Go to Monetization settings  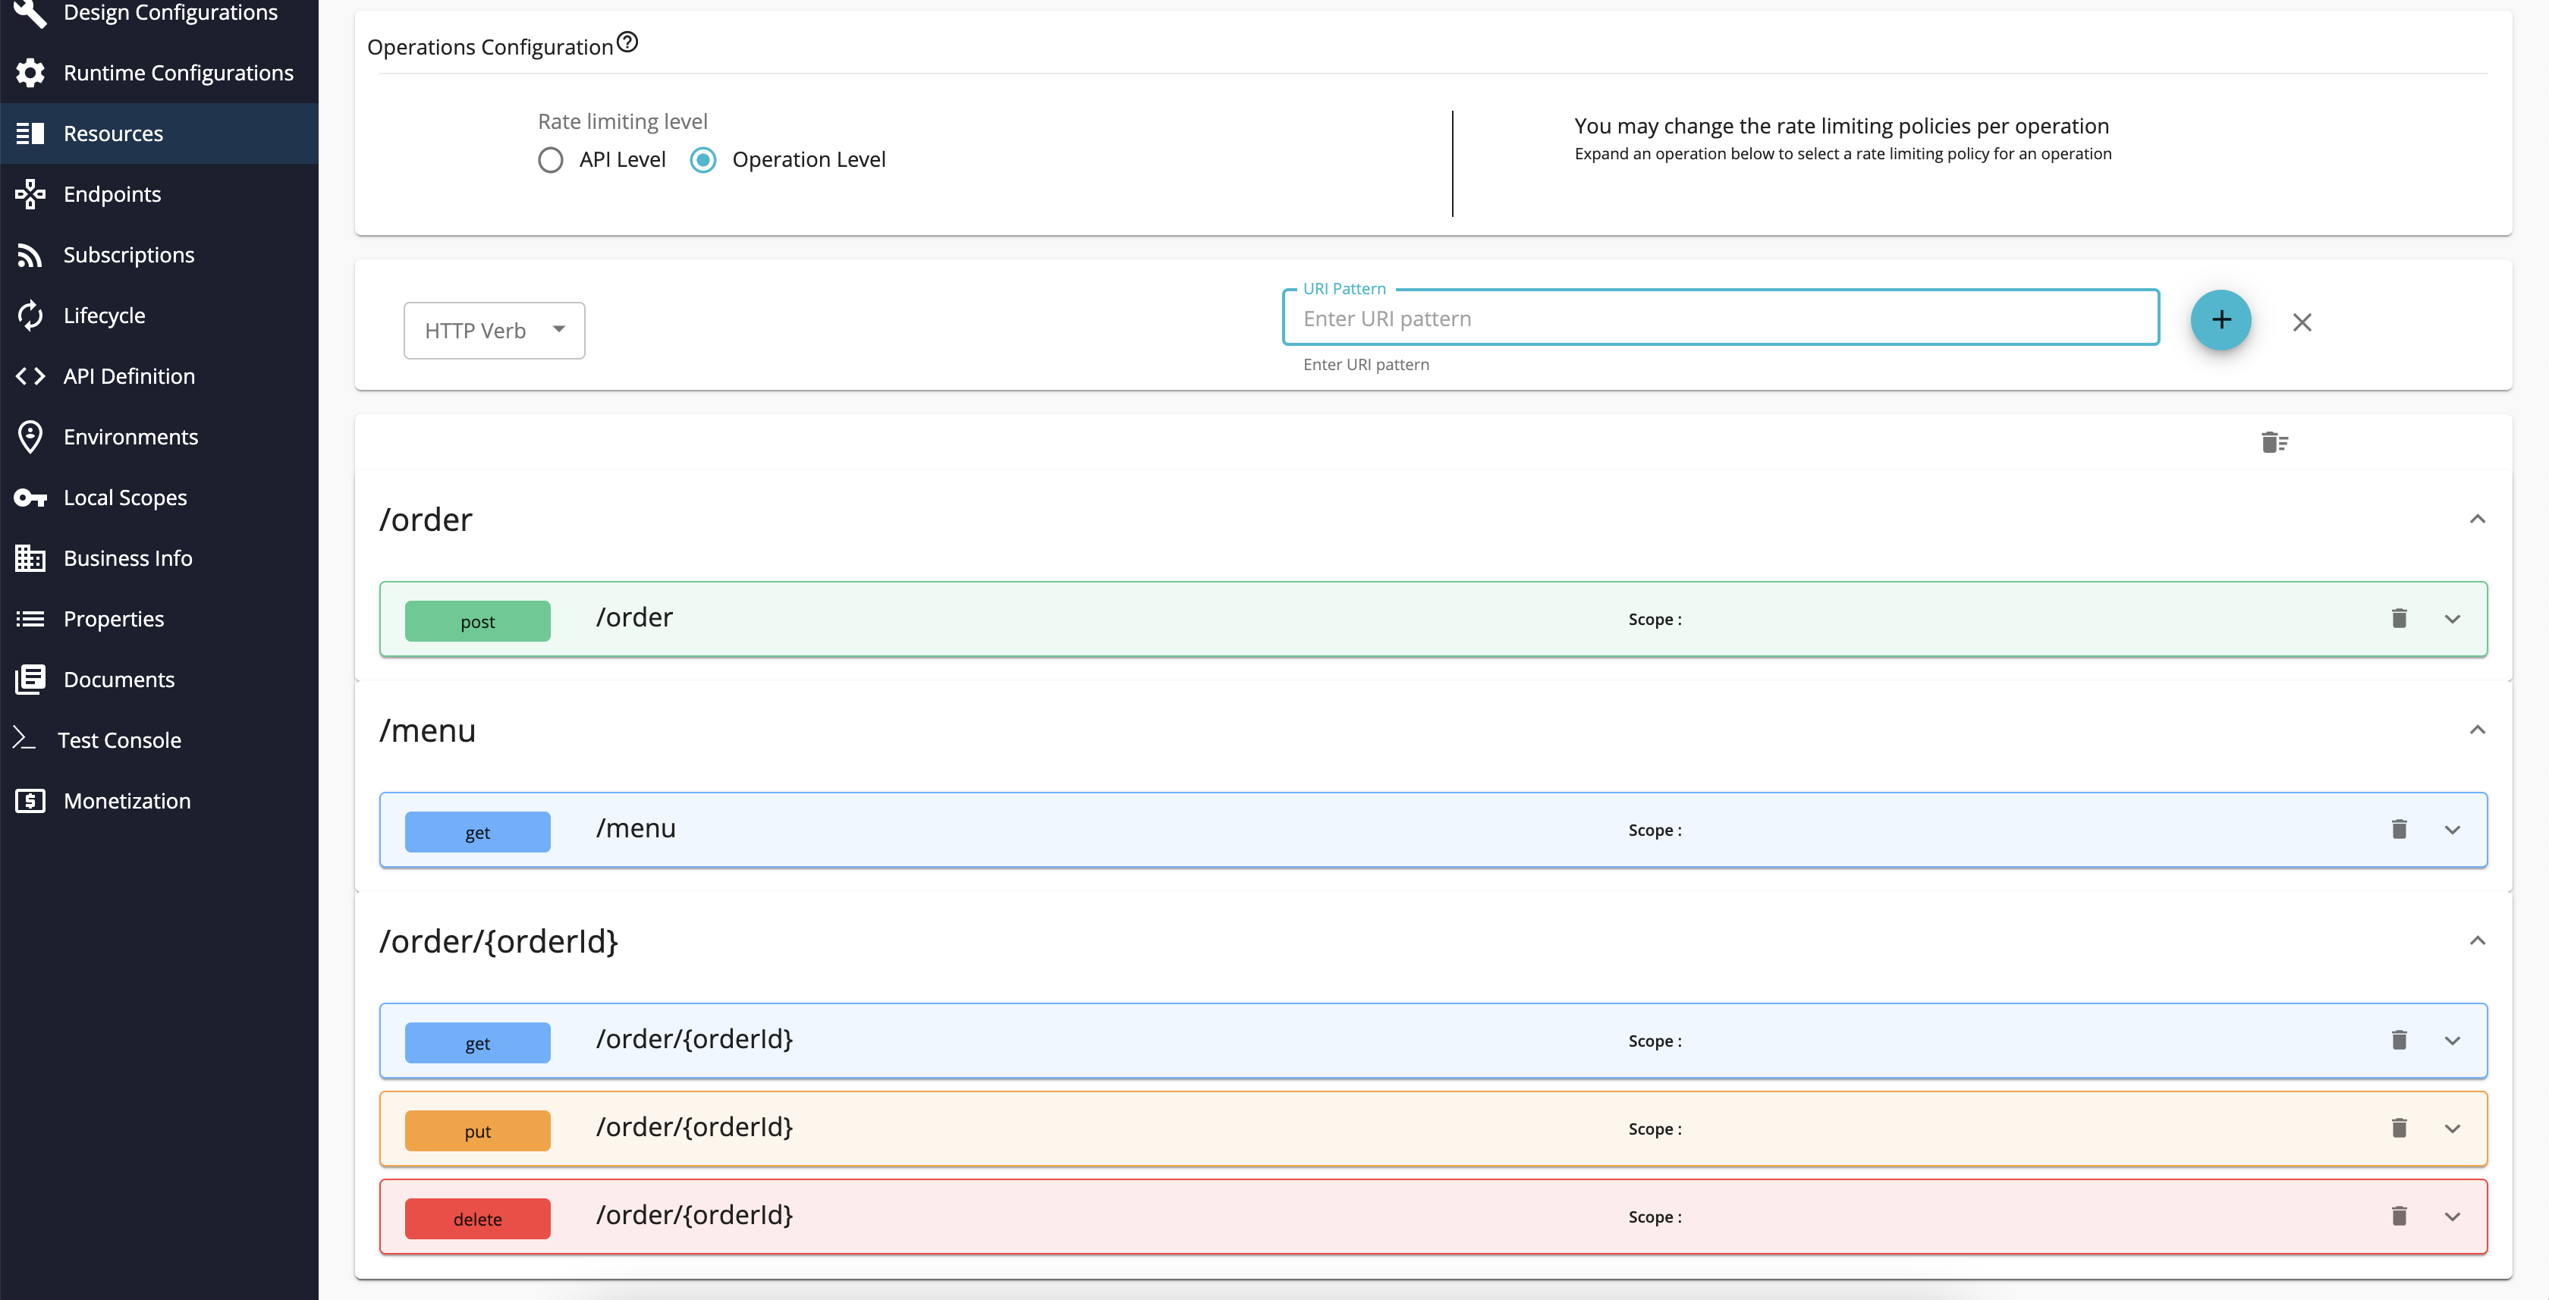pyautogui.click(x=127, y=800)
